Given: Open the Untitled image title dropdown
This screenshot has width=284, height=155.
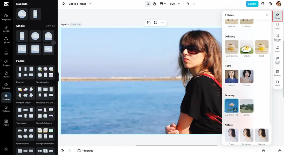Looking at the screenshot, I should click(79, 4).
